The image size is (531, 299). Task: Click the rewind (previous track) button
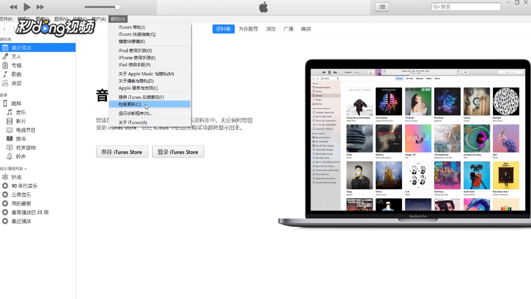click(x=13, y=7)
